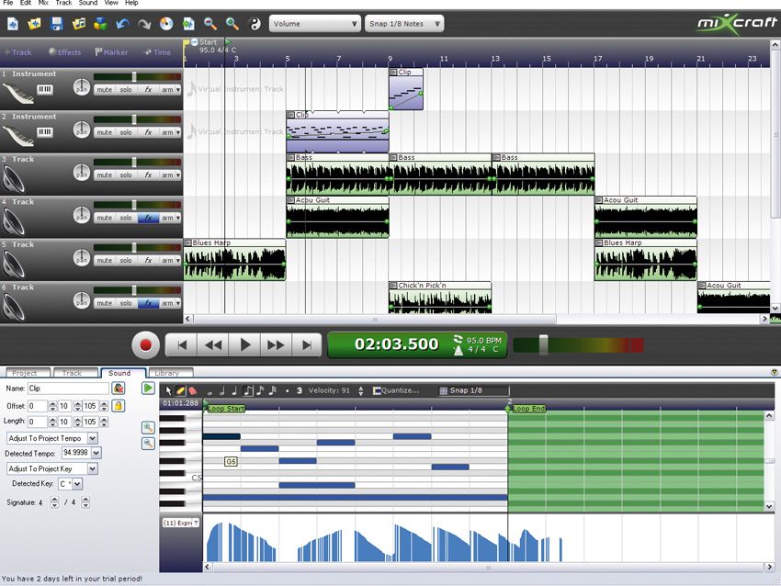Select the eraser tool in piano roll
This screenshot has width=781, height=586.
(193, 391)
